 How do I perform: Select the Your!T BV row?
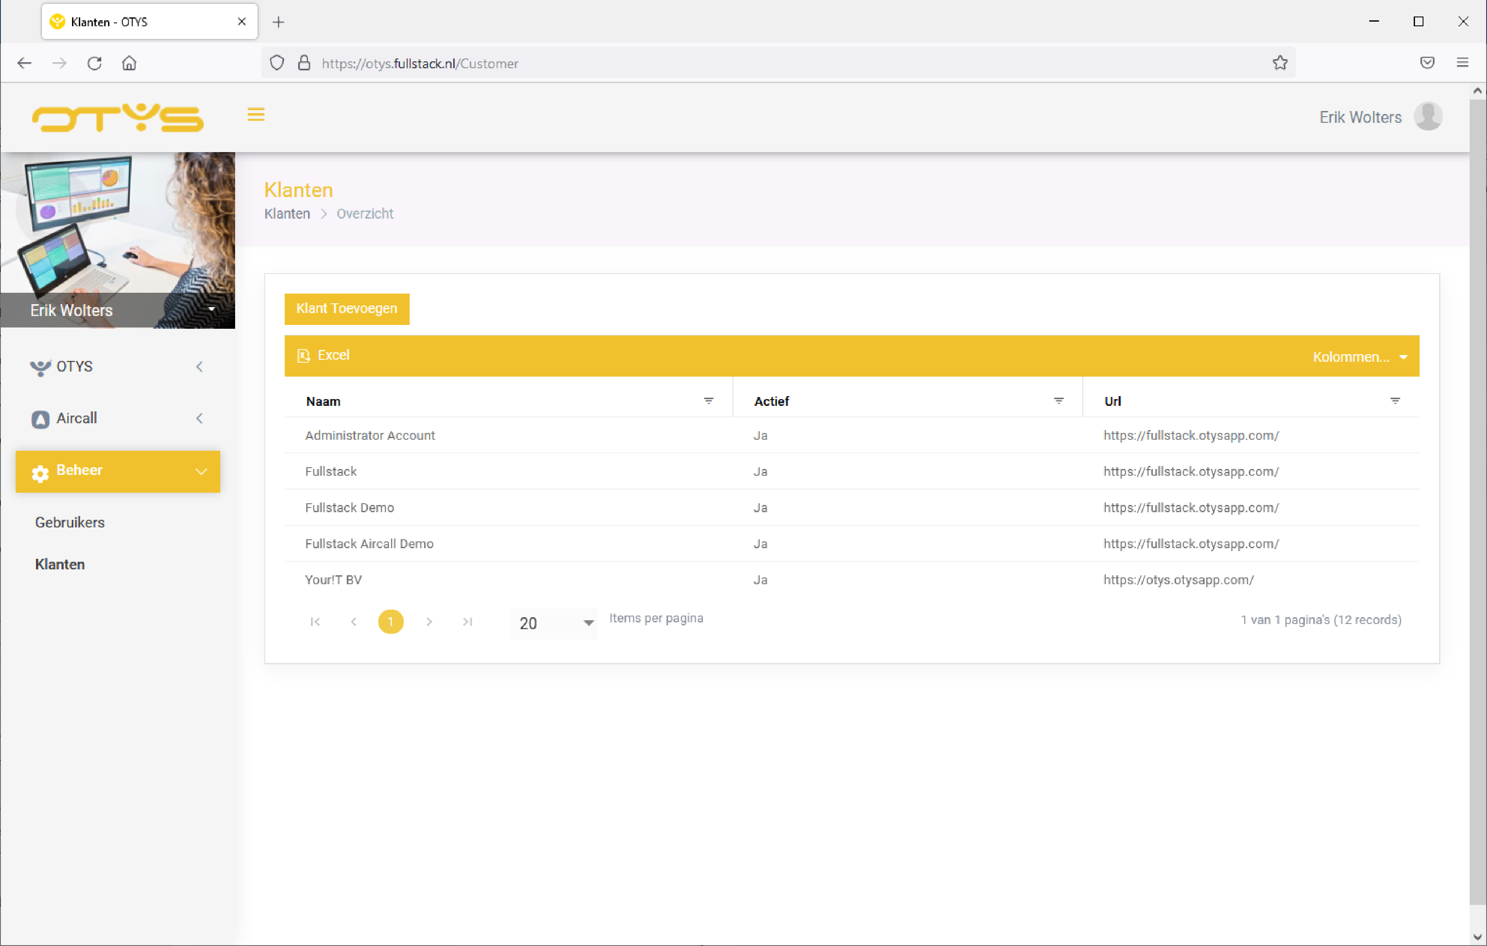coord(852,580)
